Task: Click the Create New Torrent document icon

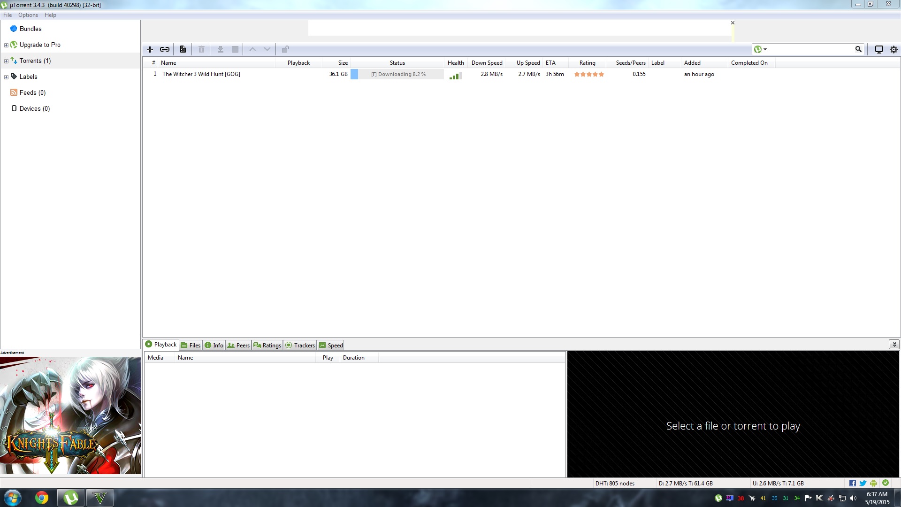Action: (183, 49)
